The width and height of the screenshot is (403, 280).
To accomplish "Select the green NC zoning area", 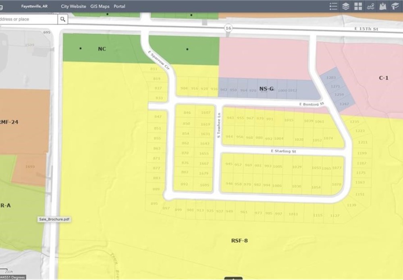I will coord(102,49).
